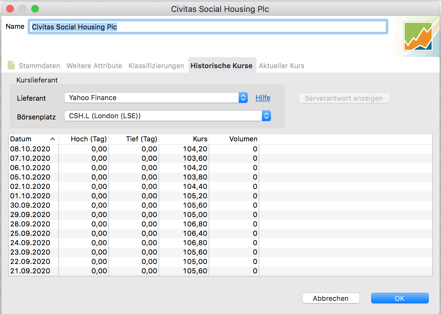Cancel with the Abbrechen button
The width and height of the screenshot is (441, 314).
click(x=331, y=298)
